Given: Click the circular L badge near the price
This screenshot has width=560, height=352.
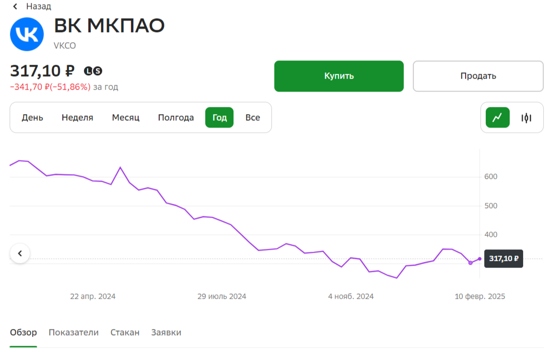Looking at the screenshot, I should tap(89, 70).
